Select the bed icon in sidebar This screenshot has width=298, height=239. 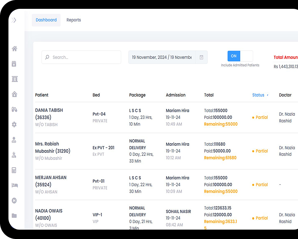(x=14, y=185)
